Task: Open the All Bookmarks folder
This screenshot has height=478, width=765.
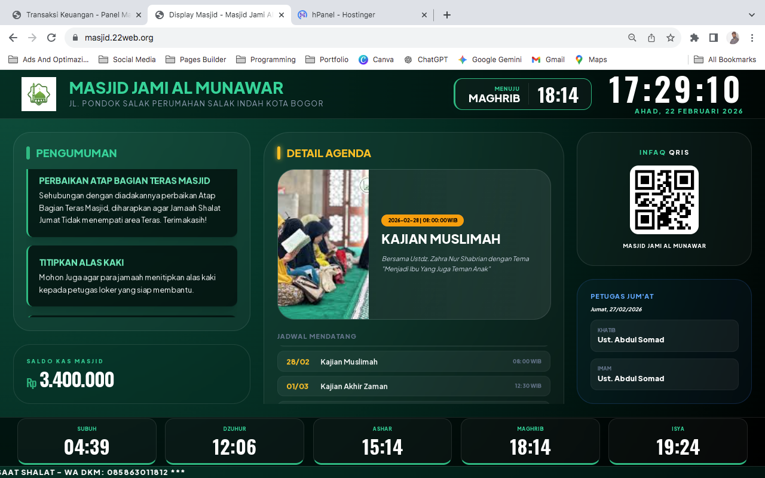Action: point(725,59)
